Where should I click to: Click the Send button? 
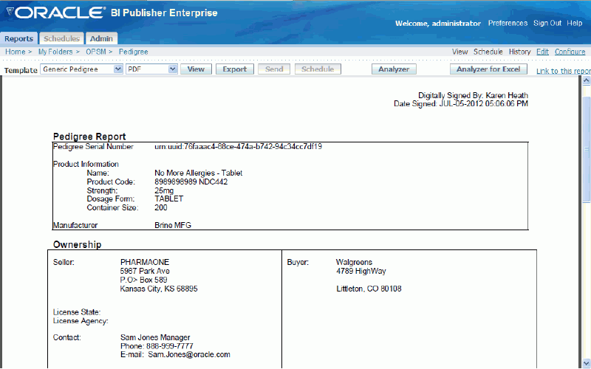click(x=274, y=69)
